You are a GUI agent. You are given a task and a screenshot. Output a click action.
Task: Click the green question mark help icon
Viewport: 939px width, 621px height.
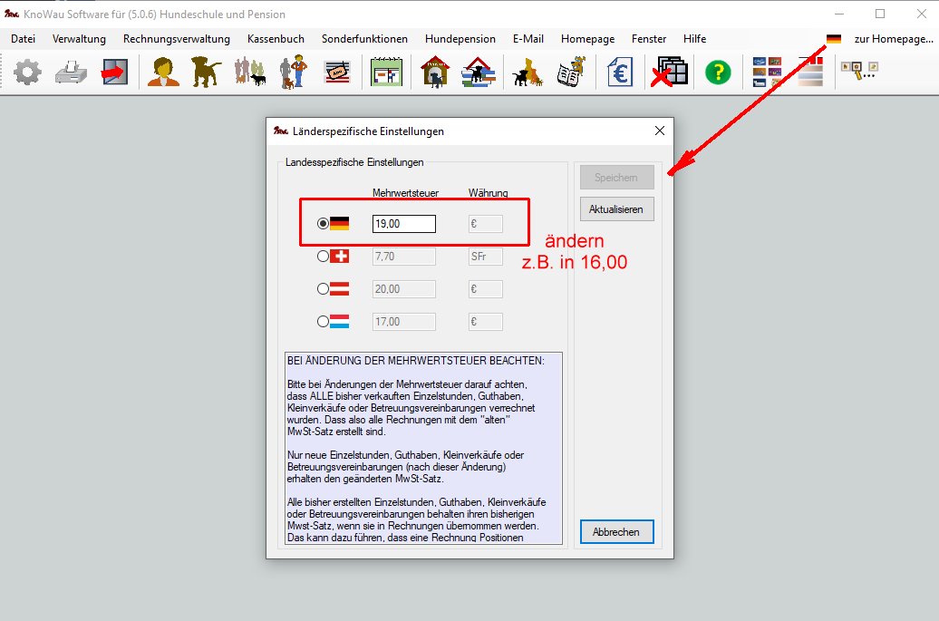(x=718, y=73)
